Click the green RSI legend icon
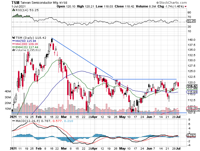This screenshot has width=200, height=151. pos(13,10)
